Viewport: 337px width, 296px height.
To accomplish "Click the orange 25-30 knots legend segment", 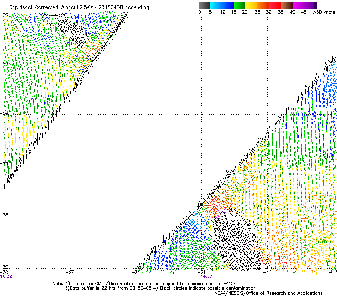I will pos(263,5).
